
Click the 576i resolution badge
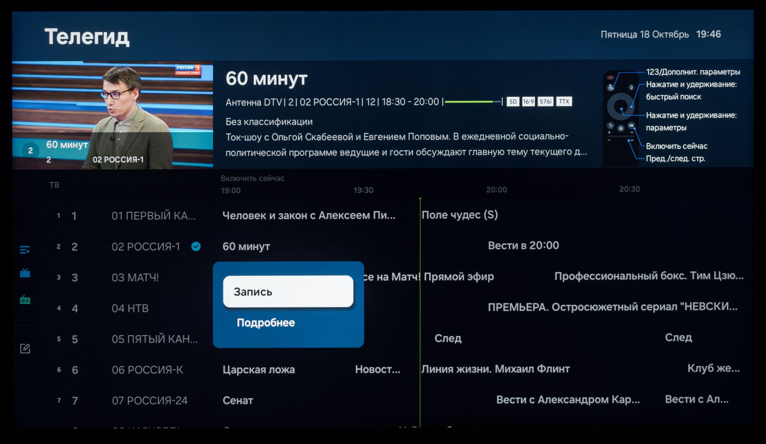pos(545,101)
